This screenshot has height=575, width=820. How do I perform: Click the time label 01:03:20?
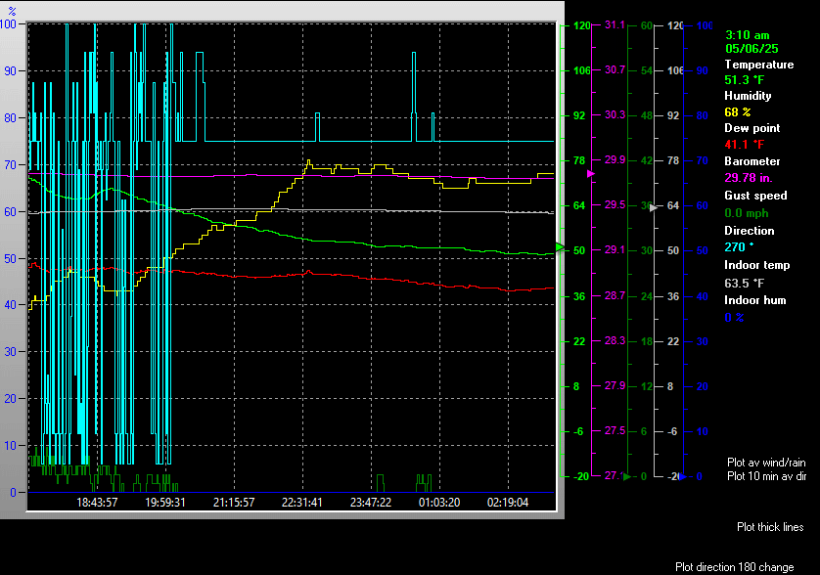click(x=438, y=503)
